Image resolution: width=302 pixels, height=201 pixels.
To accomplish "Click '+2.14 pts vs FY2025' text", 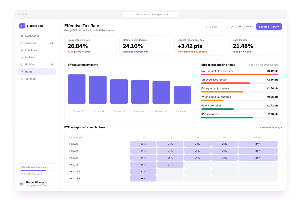I will 79,52.
